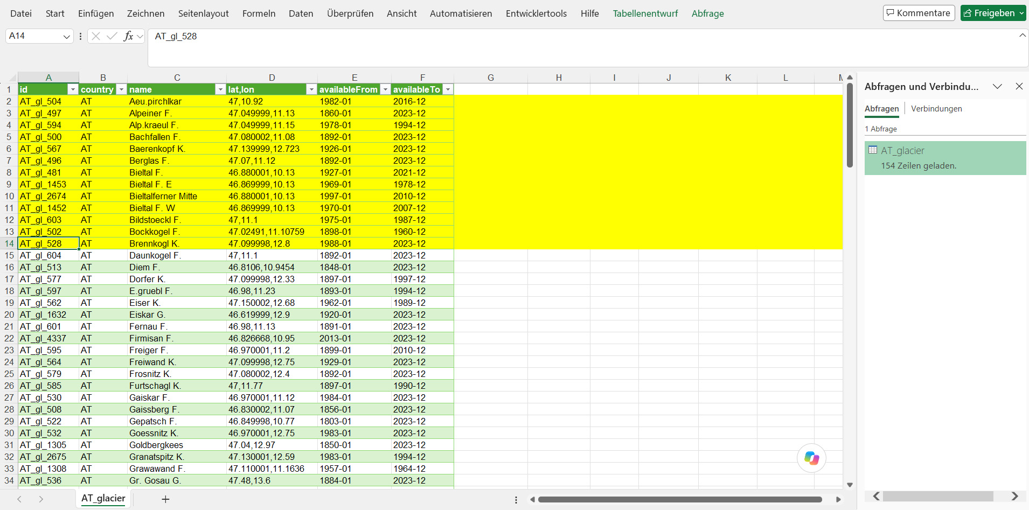Go to previous sheet arrow
1029x510 pixels.
(x=19, y=499)
